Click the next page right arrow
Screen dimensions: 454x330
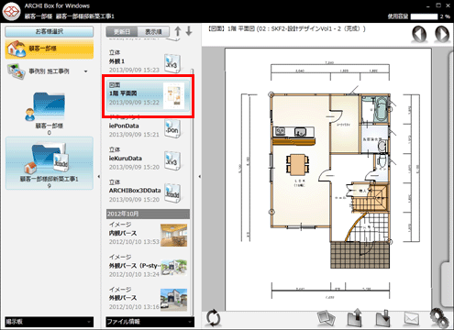point(442,34)
